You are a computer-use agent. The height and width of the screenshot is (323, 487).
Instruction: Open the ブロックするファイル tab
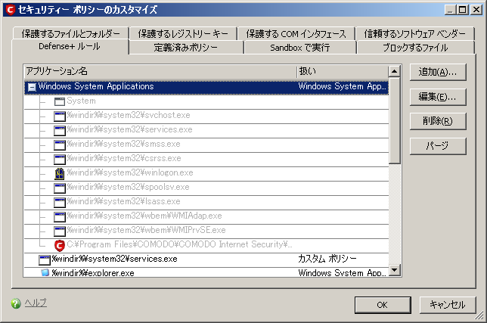[414, 47]
